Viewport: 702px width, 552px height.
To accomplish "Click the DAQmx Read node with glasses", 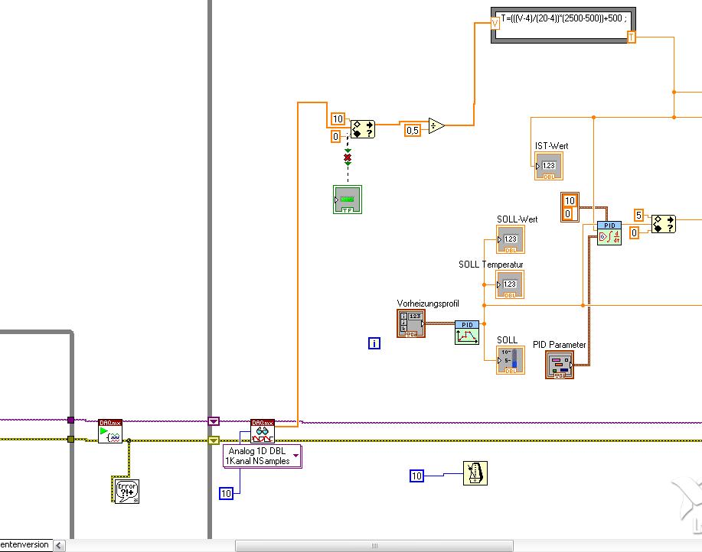I will pos(263,431).
